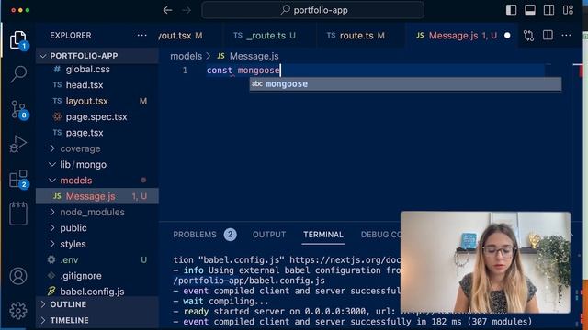
Task: Open the Extensions view in activity bar
Action: pos(18,179)
